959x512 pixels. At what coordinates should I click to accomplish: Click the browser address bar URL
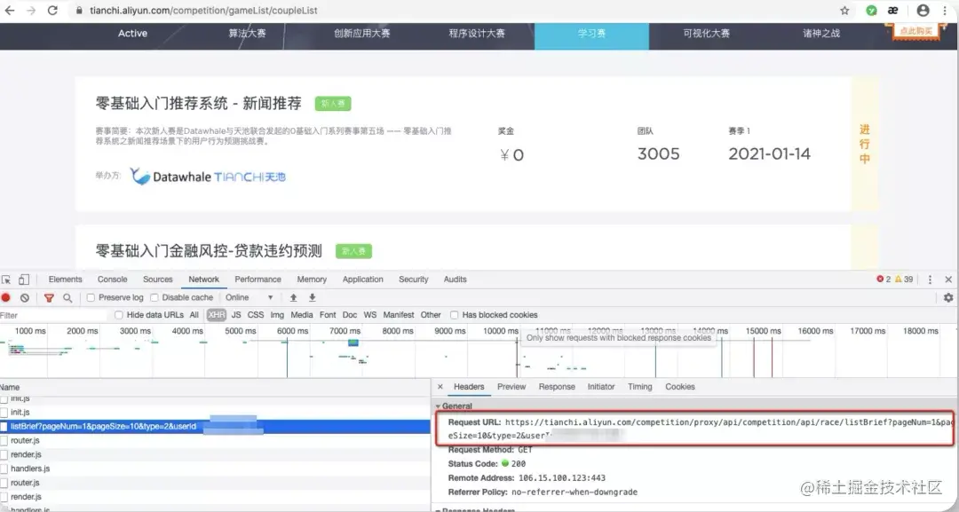pyautogui.click(x=203, y=11)
